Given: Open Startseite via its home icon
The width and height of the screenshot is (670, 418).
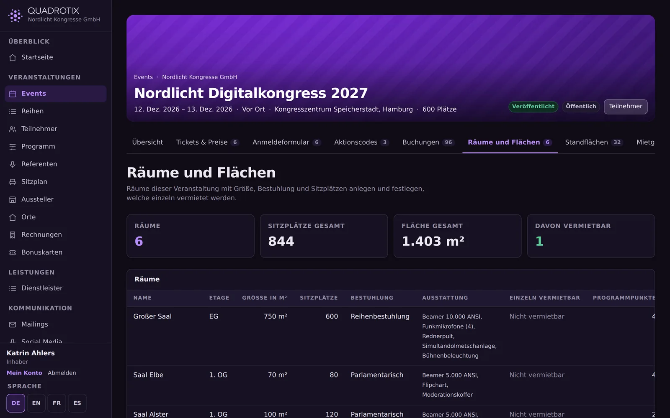Looking at the screenshot, I should click(x=13, y=58).
